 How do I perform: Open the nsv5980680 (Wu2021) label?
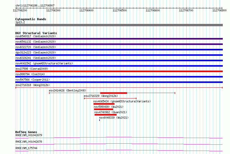click(109, 107)
